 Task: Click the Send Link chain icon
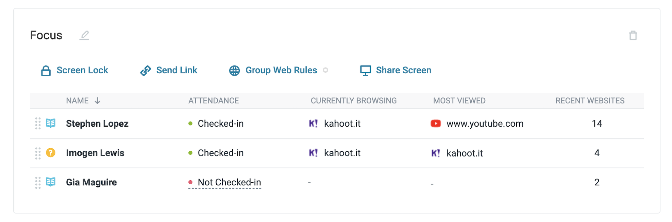[146, 71]
